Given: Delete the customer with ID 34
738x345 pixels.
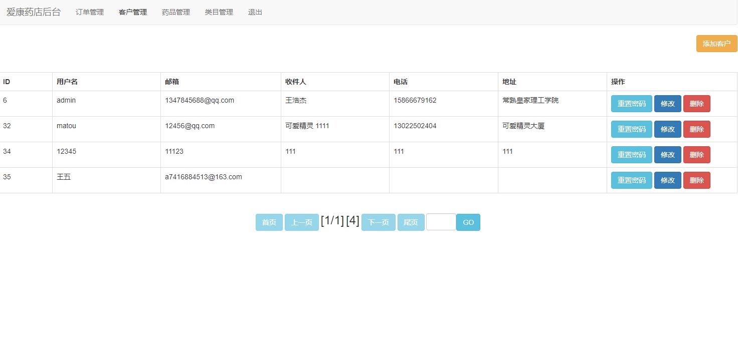Looking at the screenshot, I should click(696, 155).
